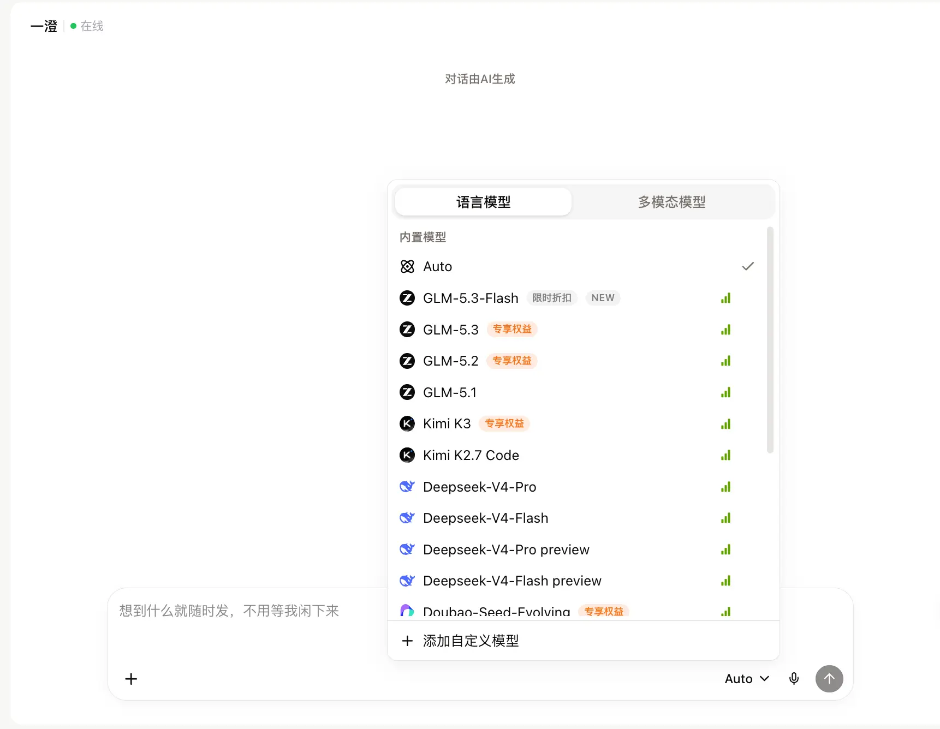Click signal bars icon for Deepseek-V4-Flash
The height and width of the screenshot is (729, 940).
click(x=725, y=518)
